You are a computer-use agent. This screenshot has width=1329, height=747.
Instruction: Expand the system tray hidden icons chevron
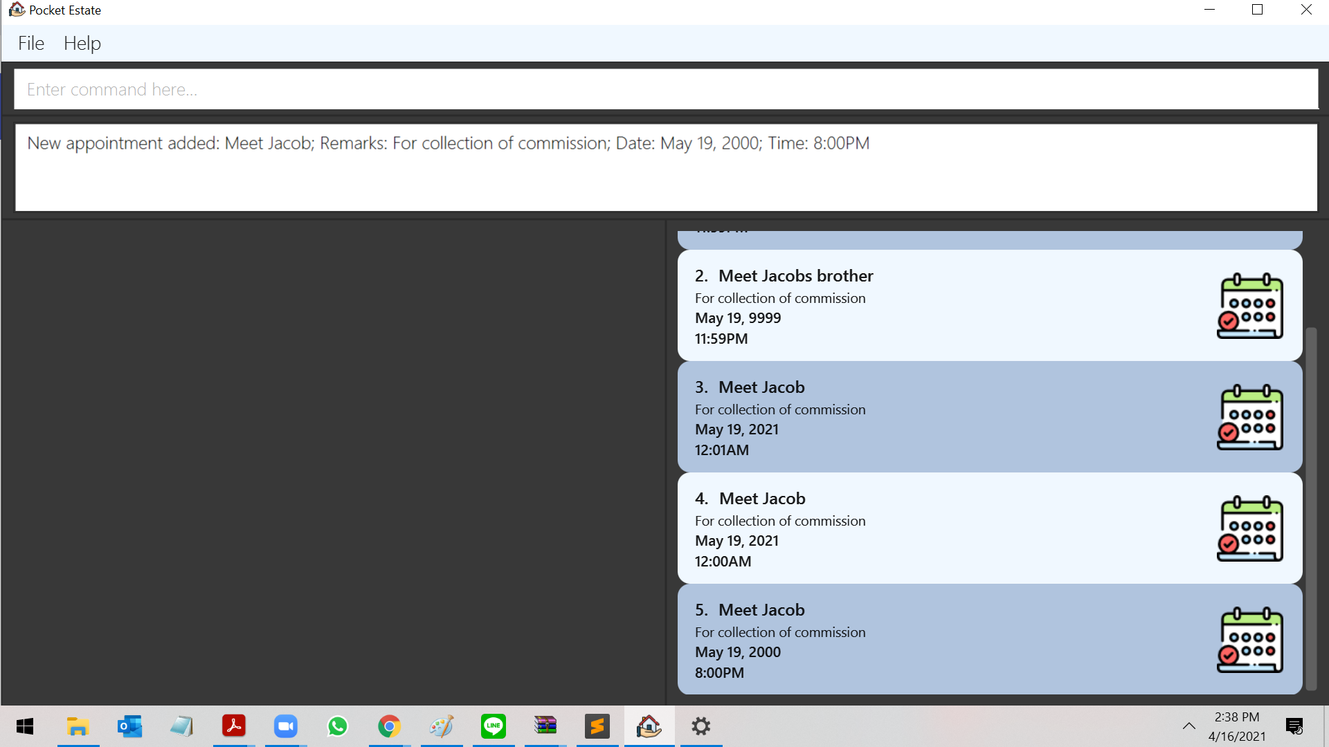coord(1188,726)
